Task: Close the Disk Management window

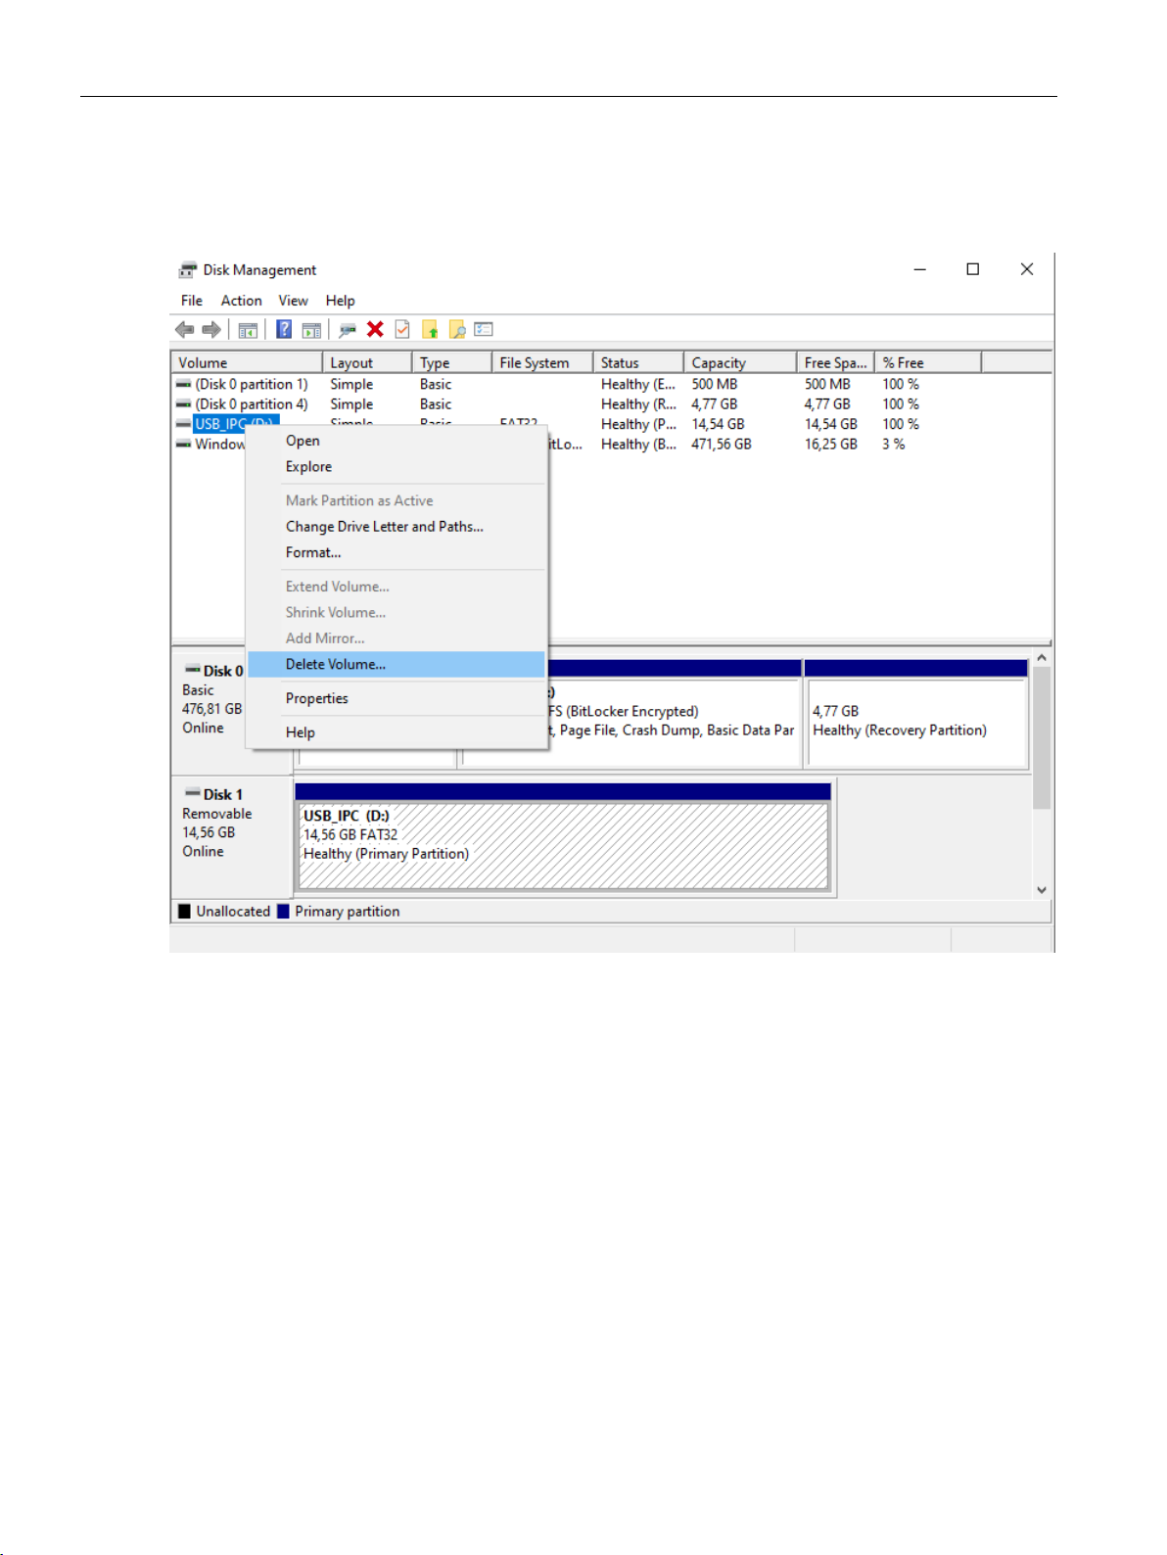Action: click(x=1027, y=269)
